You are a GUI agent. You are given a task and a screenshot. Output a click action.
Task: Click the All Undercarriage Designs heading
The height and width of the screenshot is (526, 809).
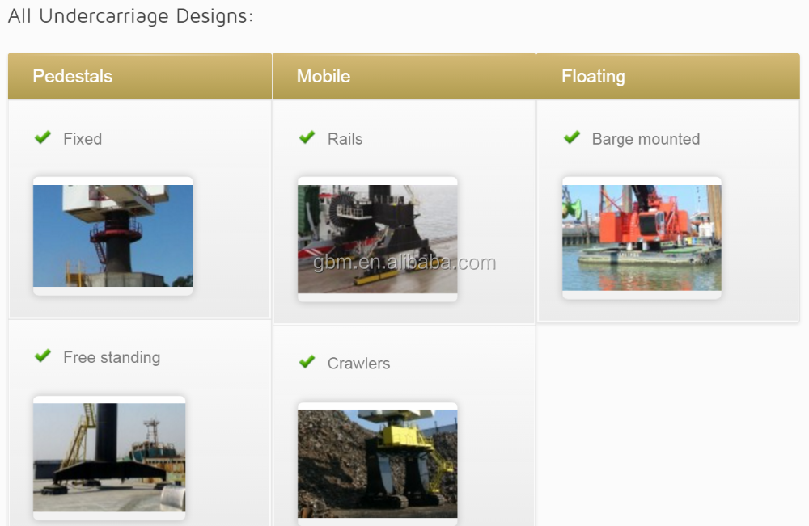(130, 16)
